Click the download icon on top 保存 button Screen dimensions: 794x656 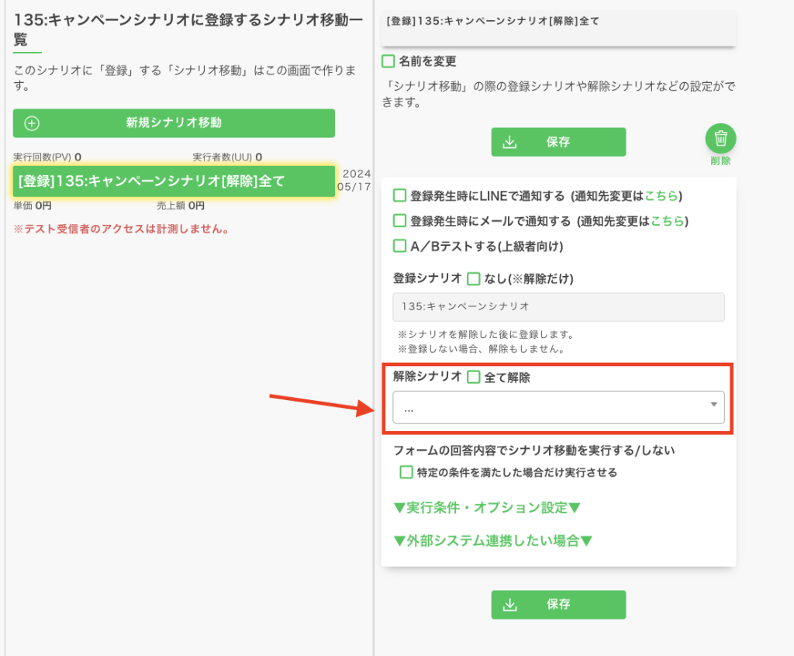(509, 142)
